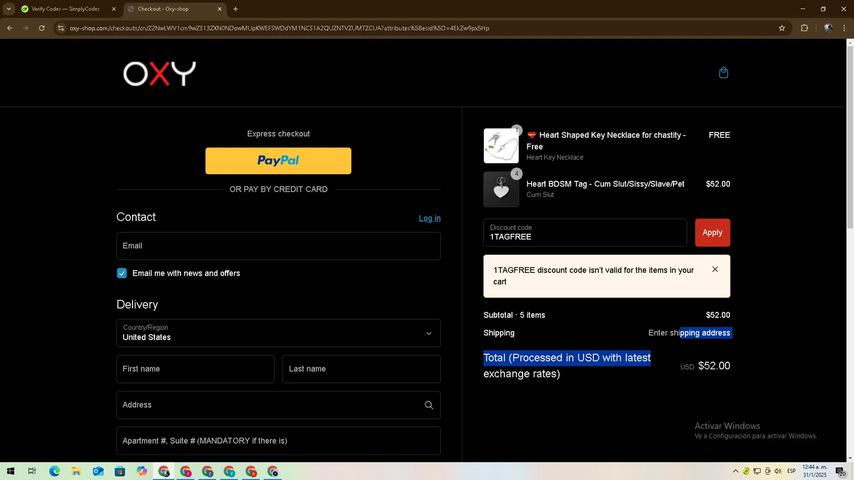Image resolution: width=854 pixels, height=480 pixels.
Task: Follow the Log in link
Action: 429,218
